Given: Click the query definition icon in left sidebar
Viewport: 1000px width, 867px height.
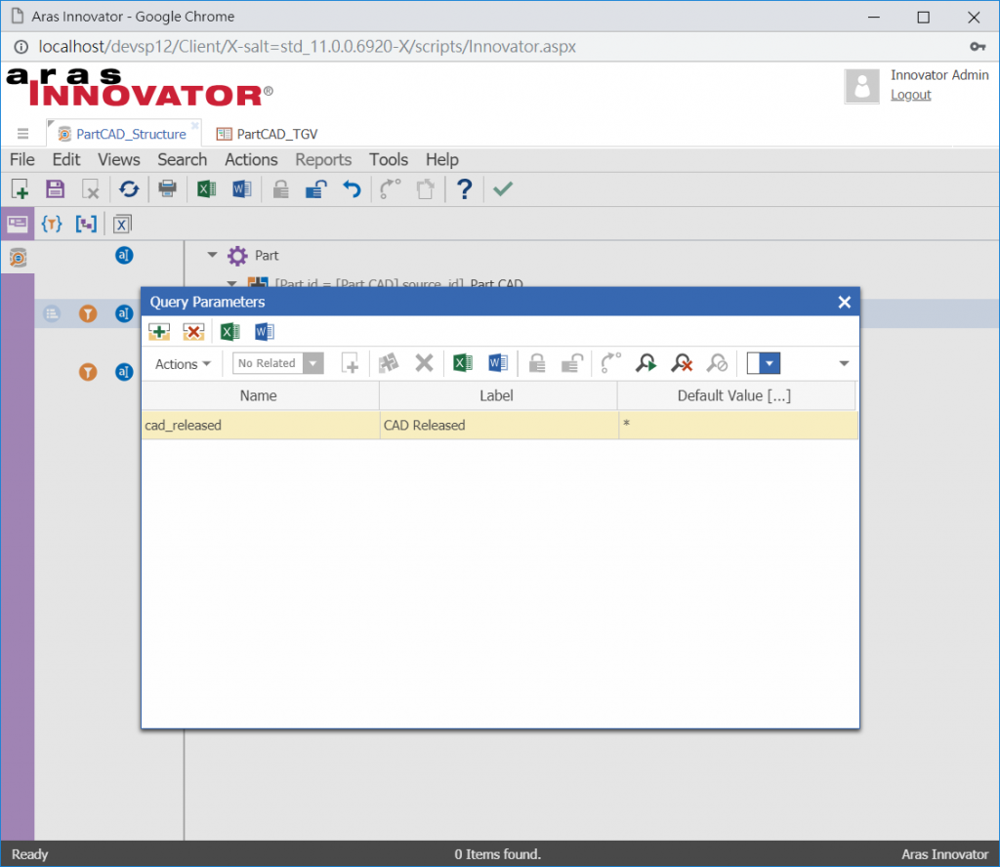Looking at the screenshot, I should tap(18, 258).
